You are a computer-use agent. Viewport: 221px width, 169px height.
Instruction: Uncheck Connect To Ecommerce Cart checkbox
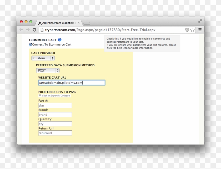click(x=30, y=44)
